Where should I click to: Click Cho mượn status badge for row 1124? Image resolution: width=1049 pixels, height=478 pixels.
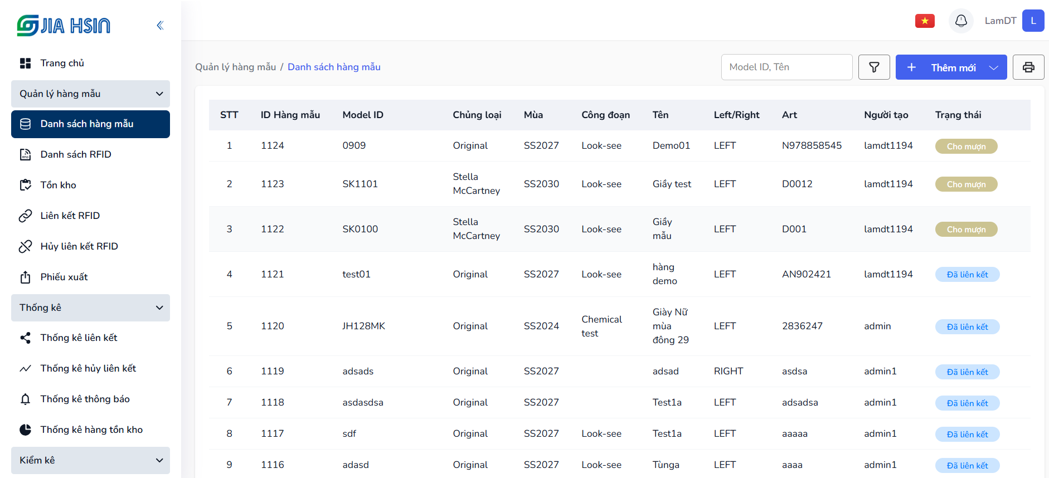click(x=966, y=146)
